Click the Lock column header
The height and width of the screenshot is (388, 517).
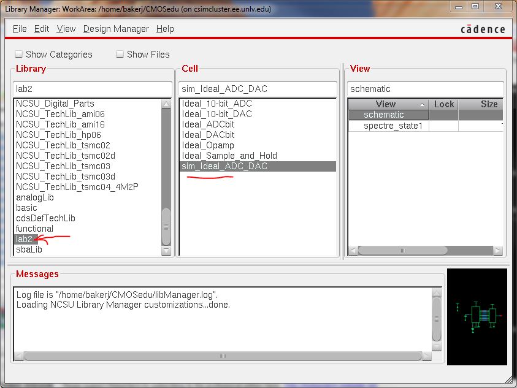point(443,104)
